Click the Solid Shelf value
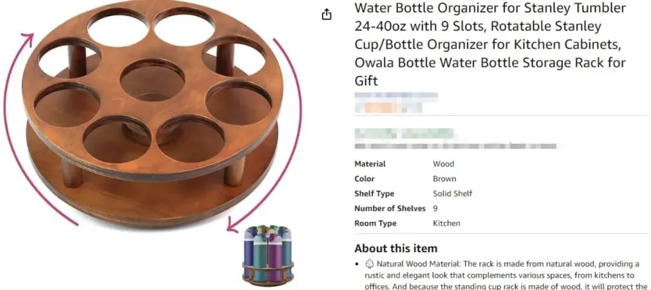 pos(453,194)
